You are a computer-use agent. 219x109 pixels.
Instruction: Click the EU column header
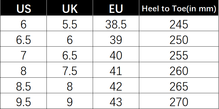(116, 8)
